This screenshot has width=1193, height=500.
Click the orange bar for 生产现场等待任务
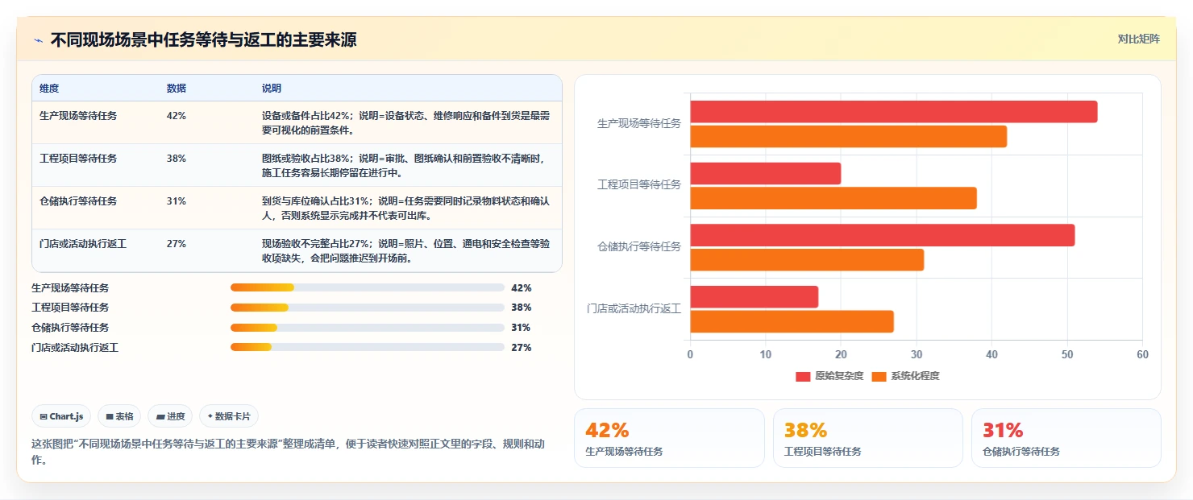pyautogui.click(x=848, y=137)
